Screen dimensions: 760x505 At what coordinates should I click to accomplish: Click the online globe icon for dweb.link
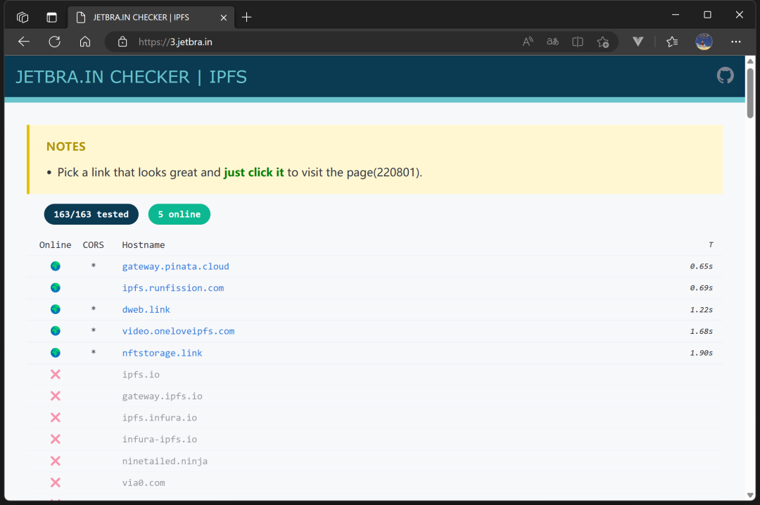point(56,309)
